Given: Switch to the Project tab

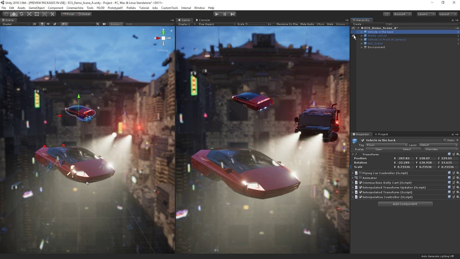Looking at the screenshot, I should click(x=381, y=134).
